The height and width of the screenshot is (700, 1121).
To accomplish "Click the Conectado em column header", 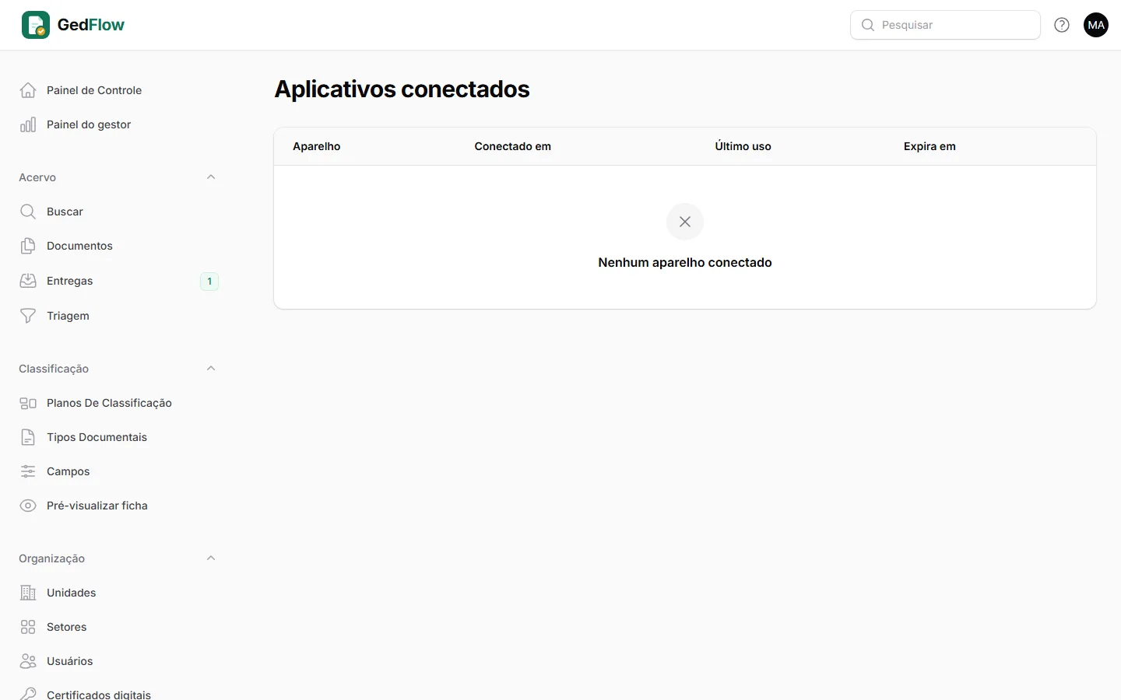I will pos(513,146).
